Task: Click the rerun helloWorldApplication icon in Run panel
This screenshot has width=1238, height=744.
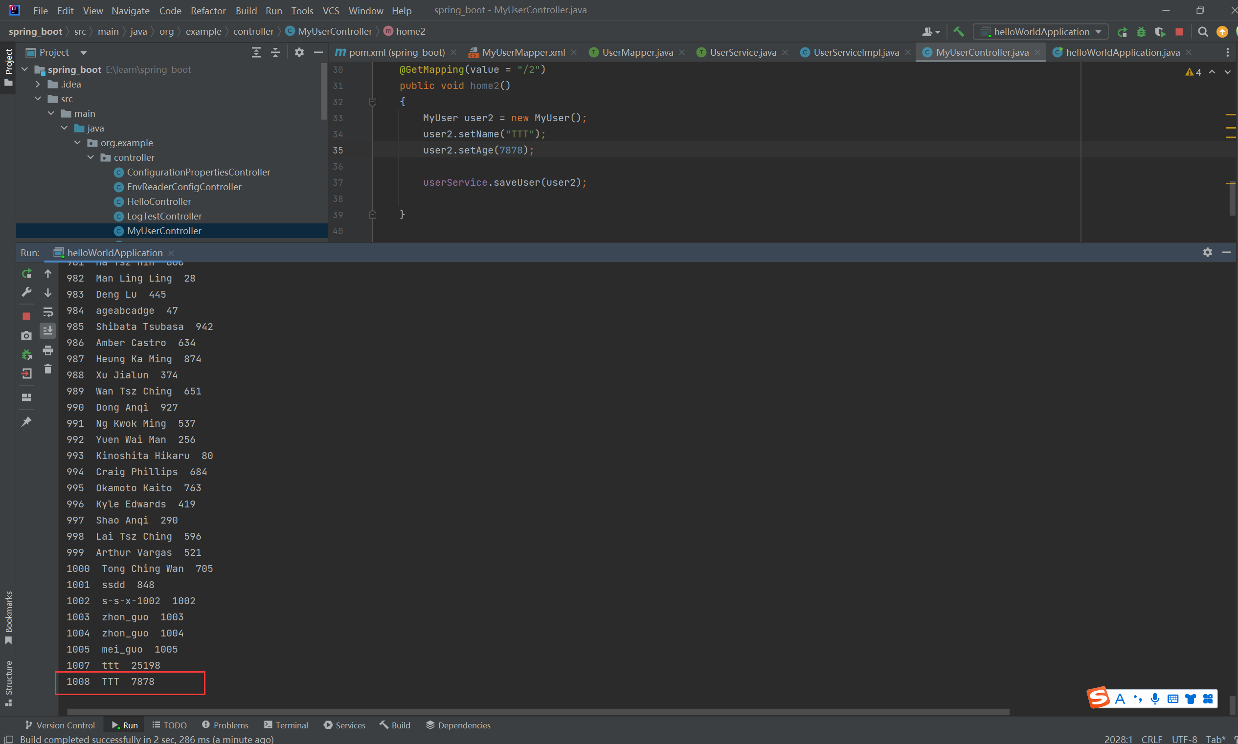Action: [x=26, y=273]
